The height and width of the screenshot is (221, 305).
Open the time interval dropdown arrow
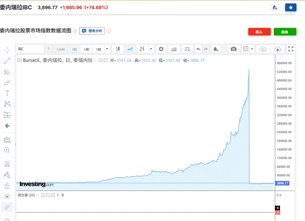point(107,49)
